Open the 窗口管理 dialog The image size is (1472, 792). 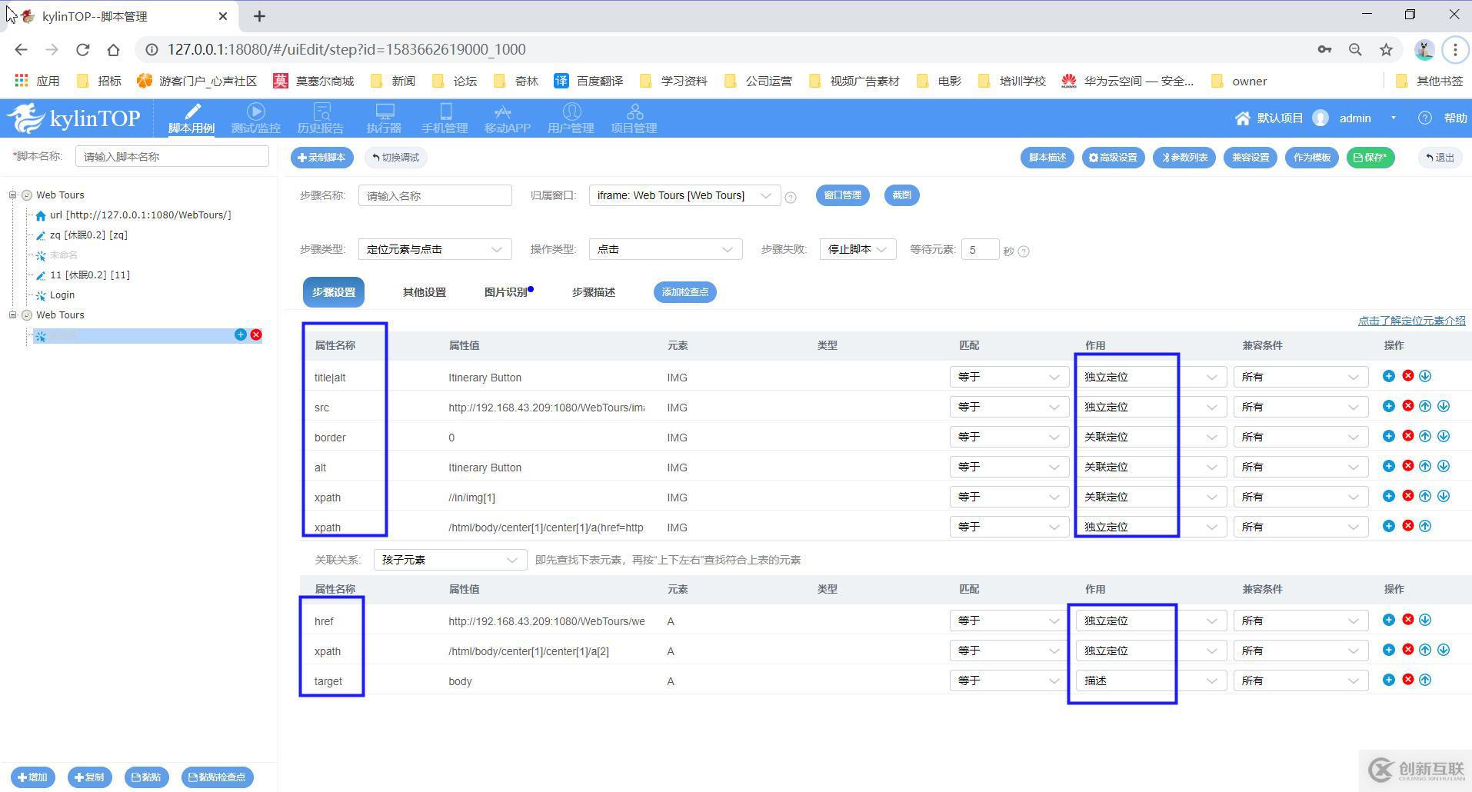tap(843, 195)
